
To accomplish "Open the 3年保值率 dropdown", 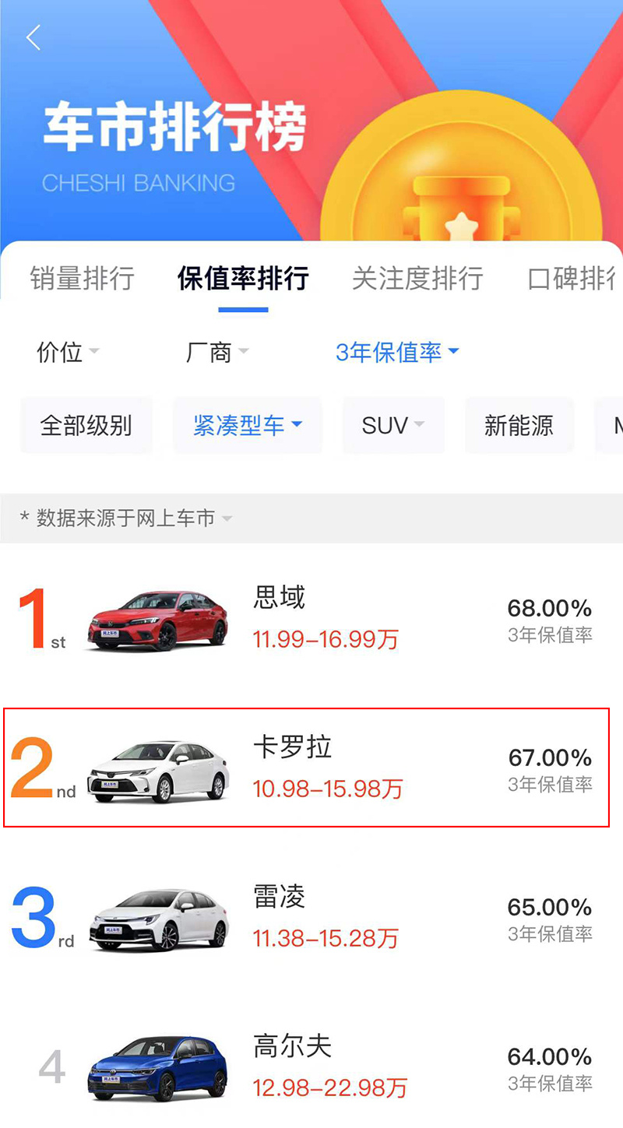I will pos(397,352).
